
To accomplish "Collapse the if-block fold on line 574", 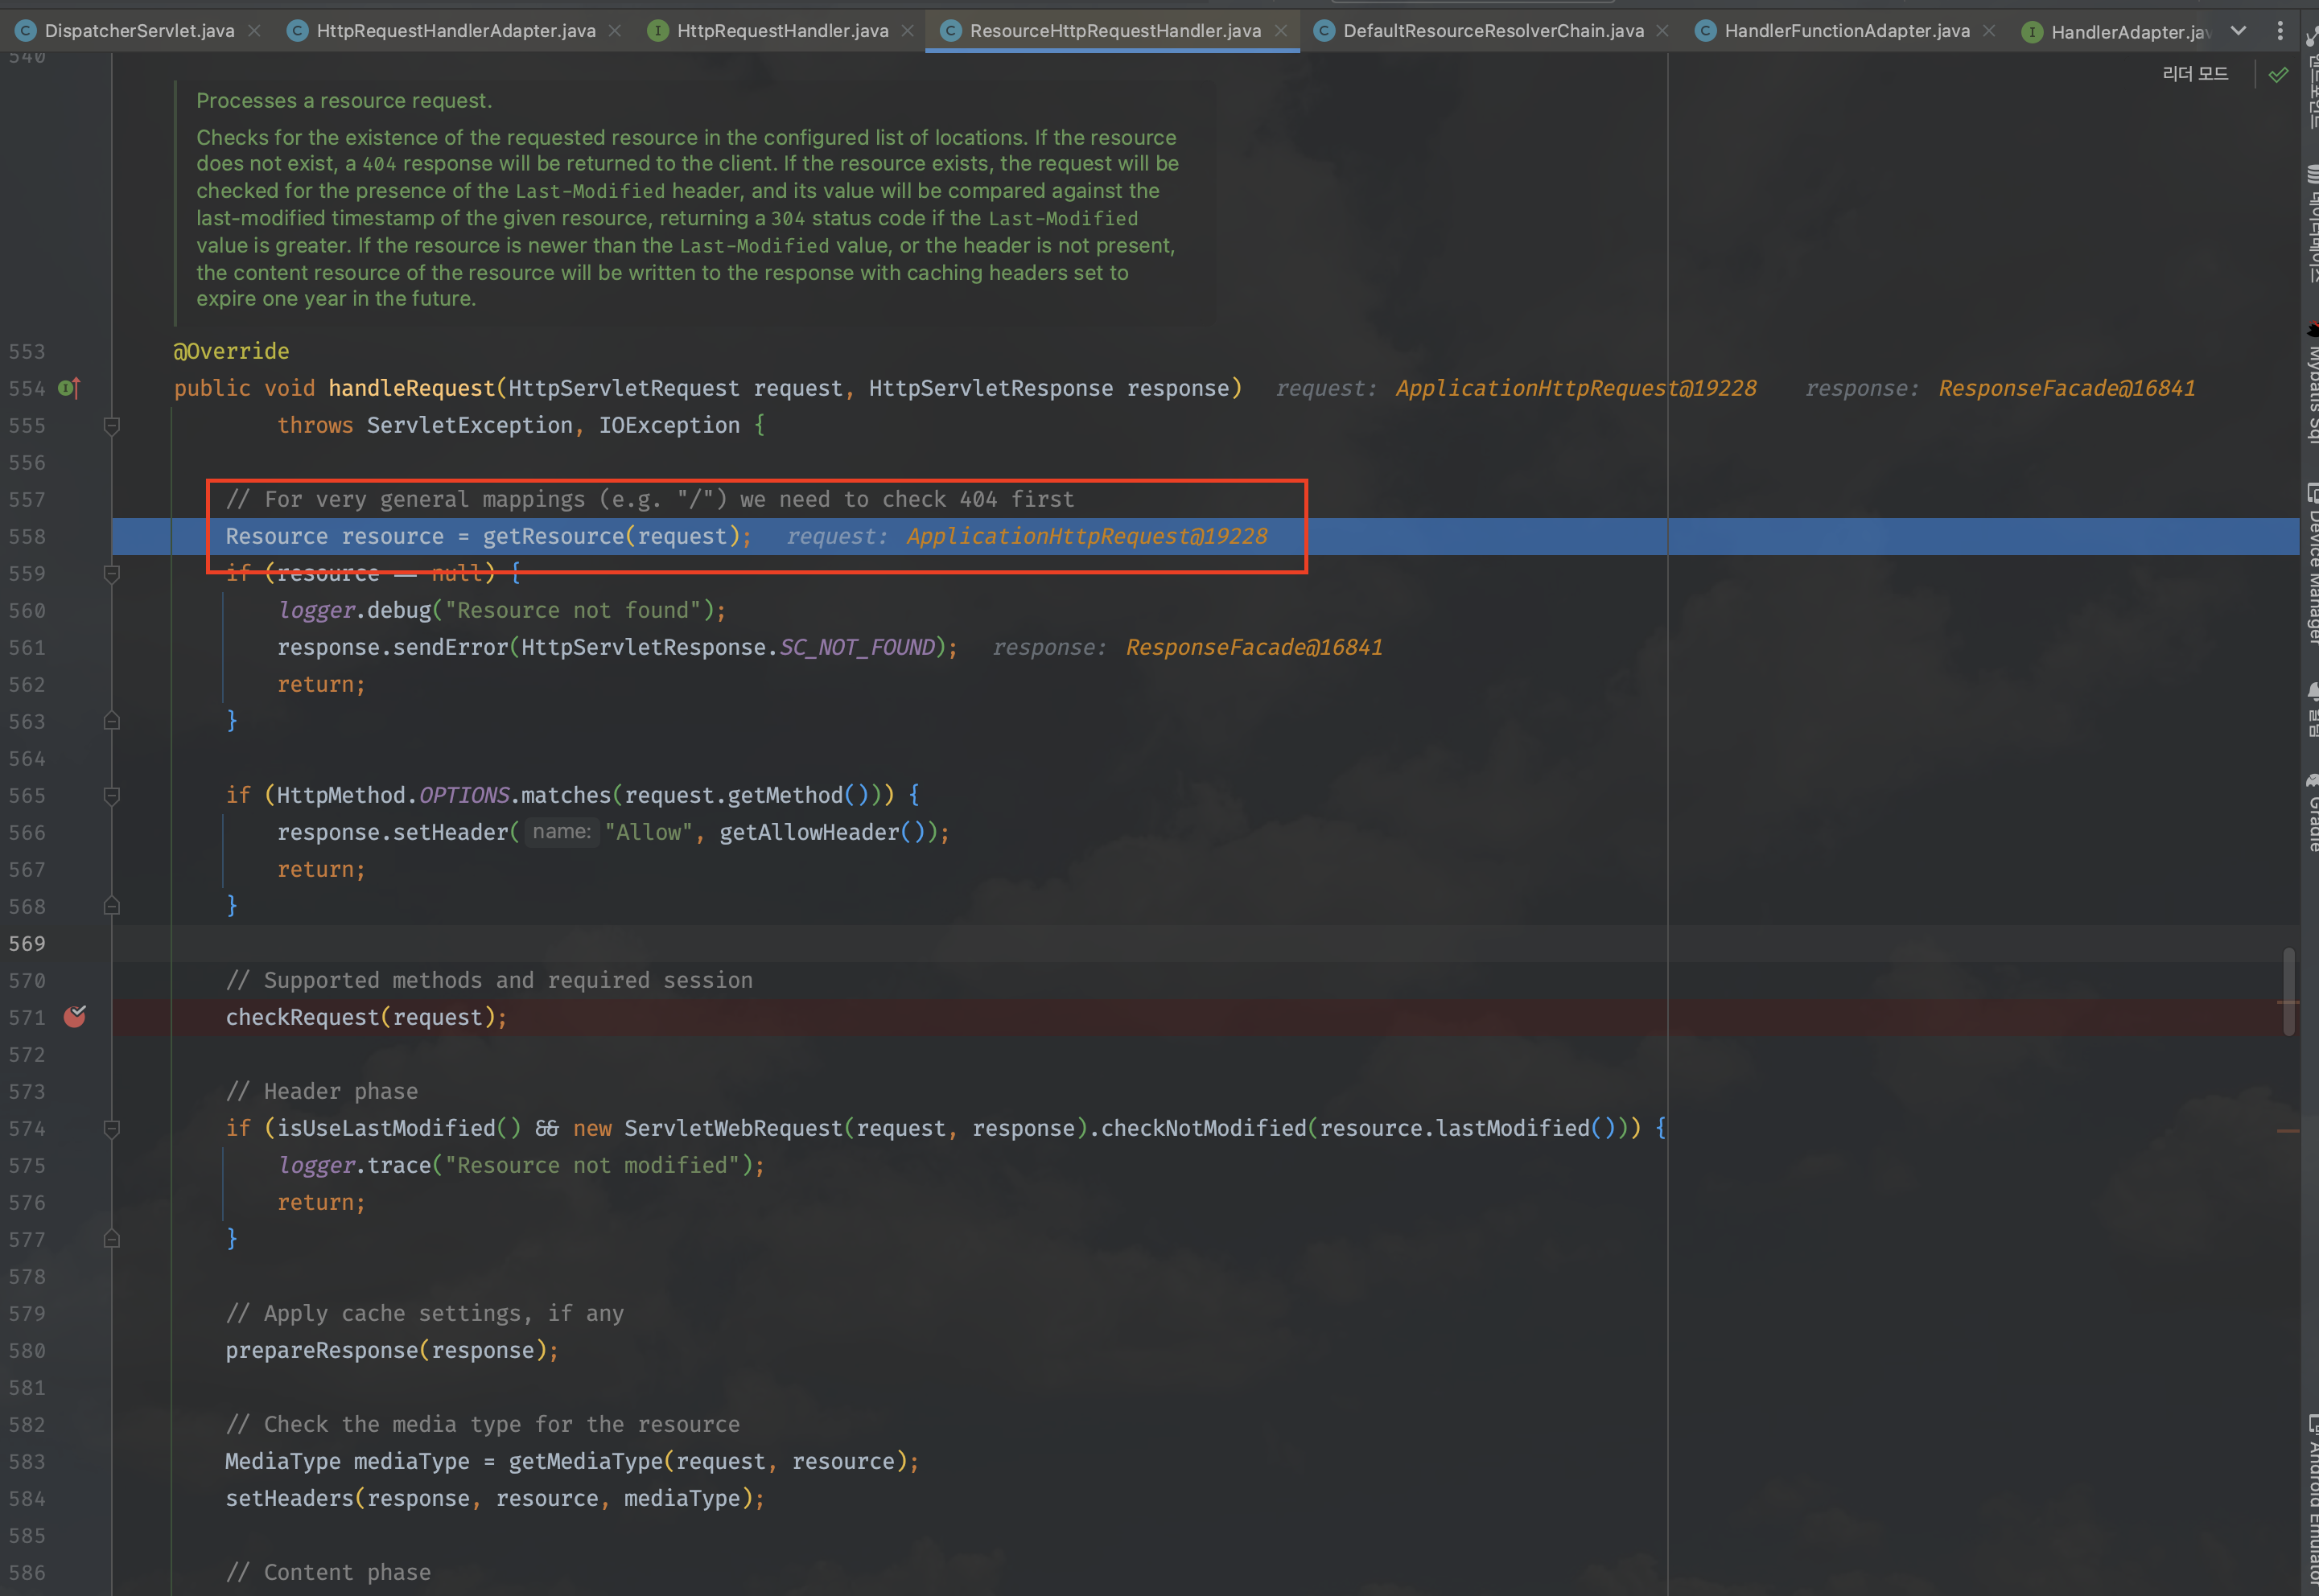I will [x=112, y=1129].
